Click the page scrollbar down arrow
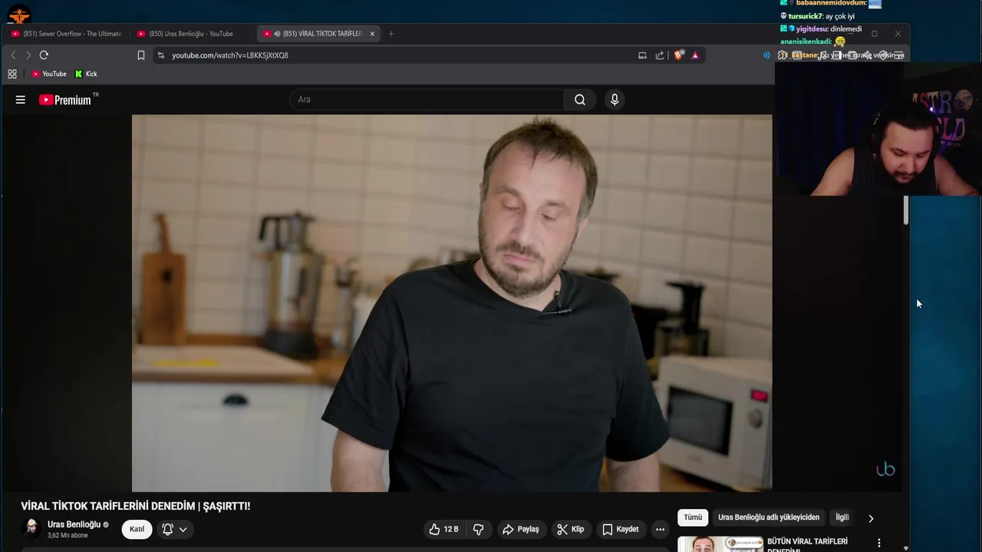Image resolution: width=982 pixels, height=552 pixels. [906, 548]
